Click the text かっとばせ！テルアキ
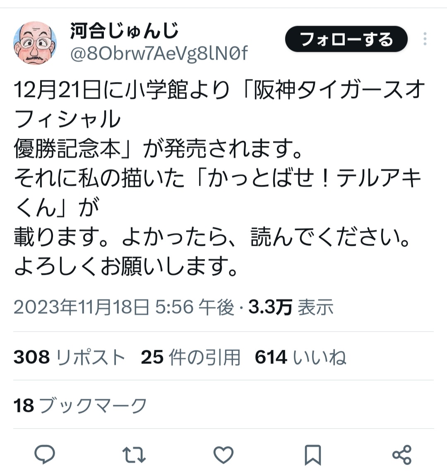Screen dimensions: 447x473 click(314, 178)
